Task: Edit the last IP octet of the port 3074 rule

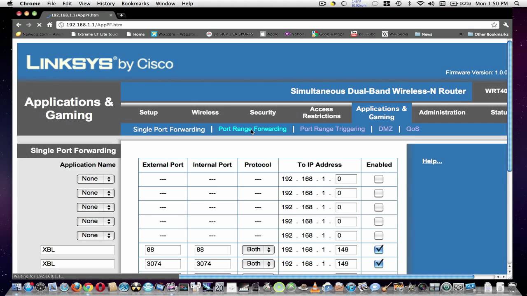Action: [x=346, y=264]
